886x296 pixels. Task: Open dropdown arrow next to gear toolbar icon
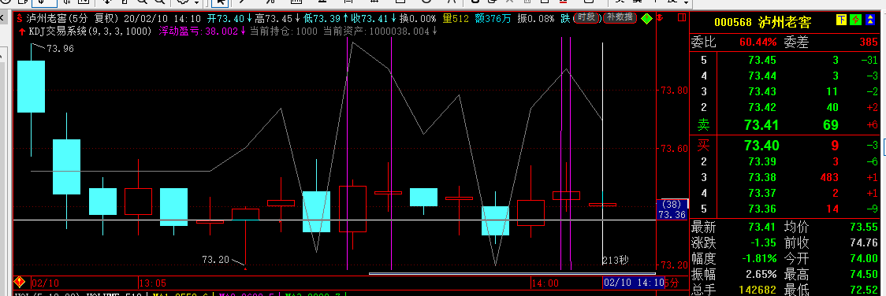tap(196, 3)
